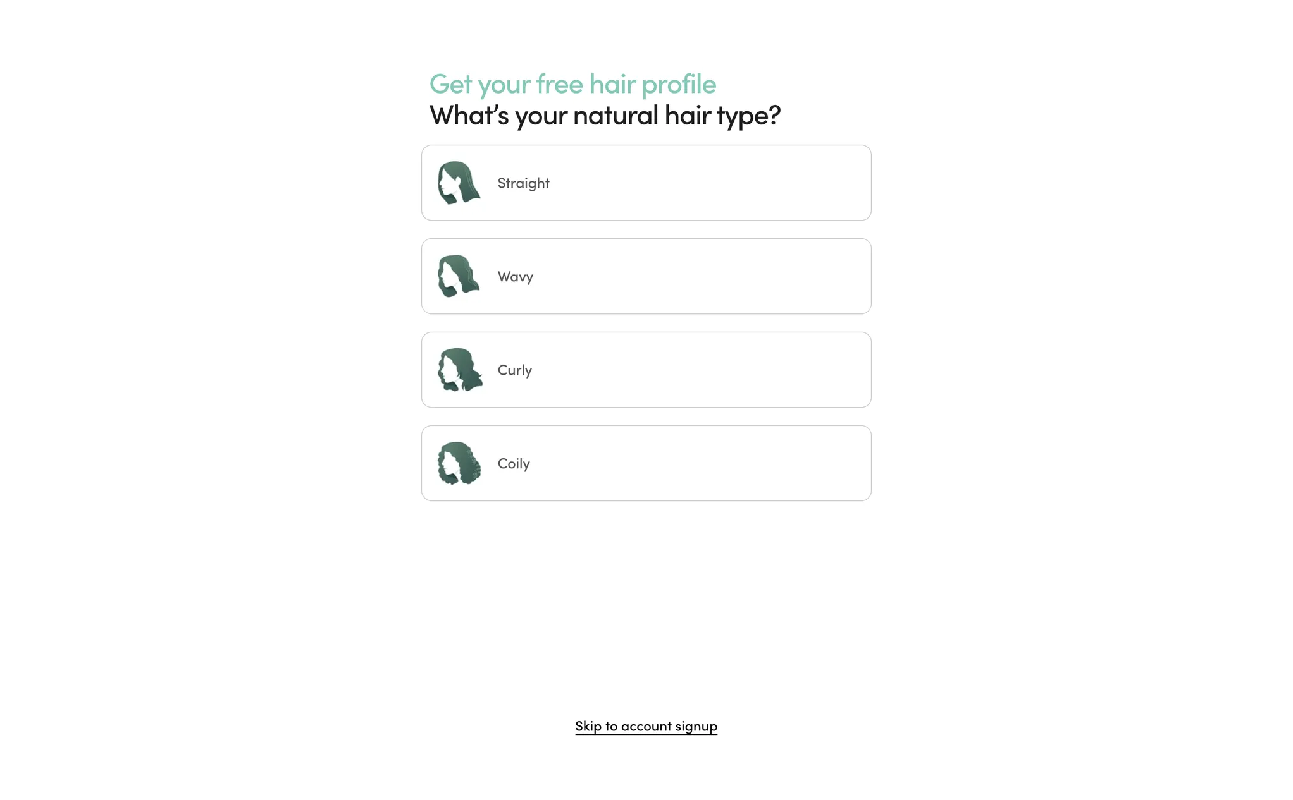This screenshot has width=1293, height=800.
Task: Open the Skip to account signup link
Action: [646, 727]
